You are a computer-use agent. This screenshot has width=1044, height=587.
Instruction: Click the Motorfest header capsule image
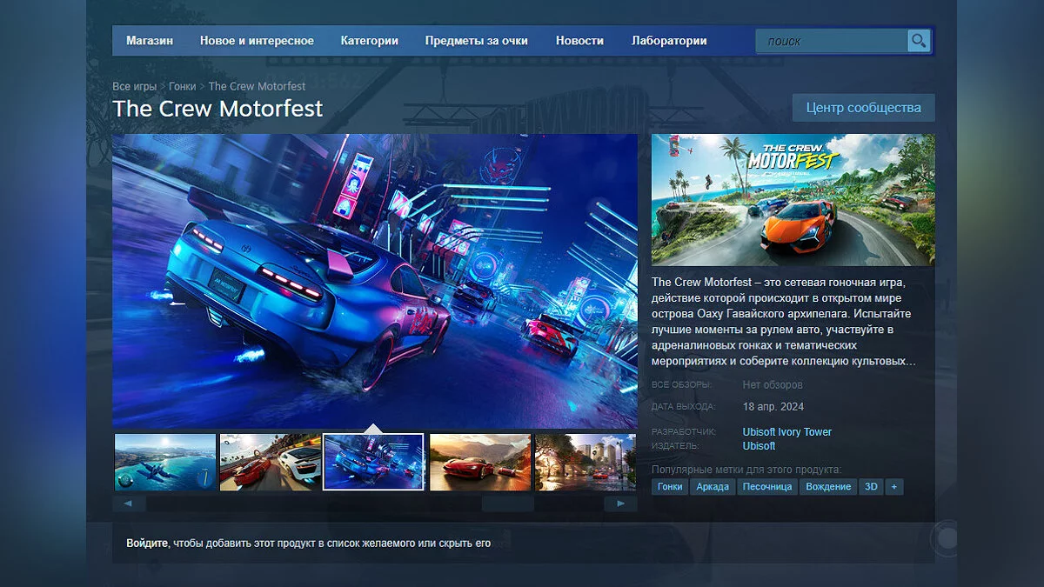tap(793, 199)
